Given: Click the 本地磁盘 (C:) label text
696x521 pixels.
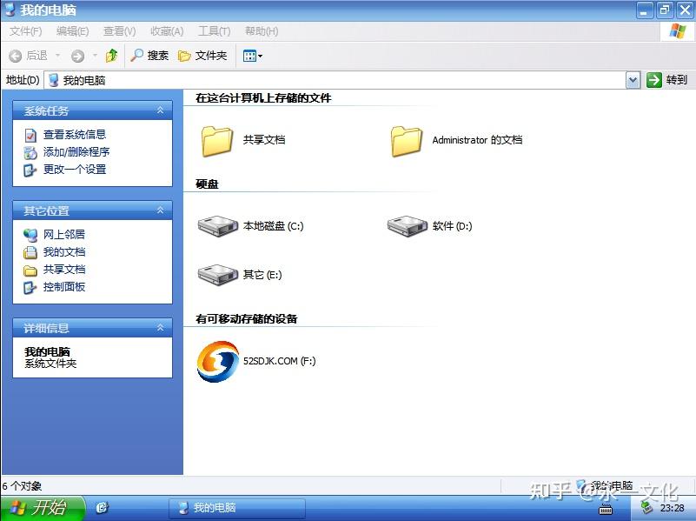Looking at the screenshot, I should click(274, 226).
